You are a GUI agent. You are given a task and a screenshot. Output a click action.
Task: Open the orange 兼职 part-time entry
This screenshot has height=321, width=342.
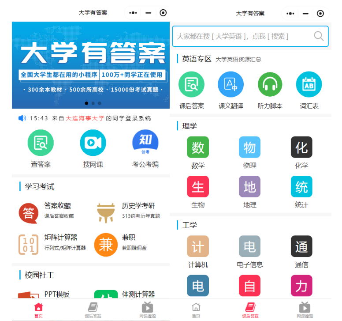point(106,244)
